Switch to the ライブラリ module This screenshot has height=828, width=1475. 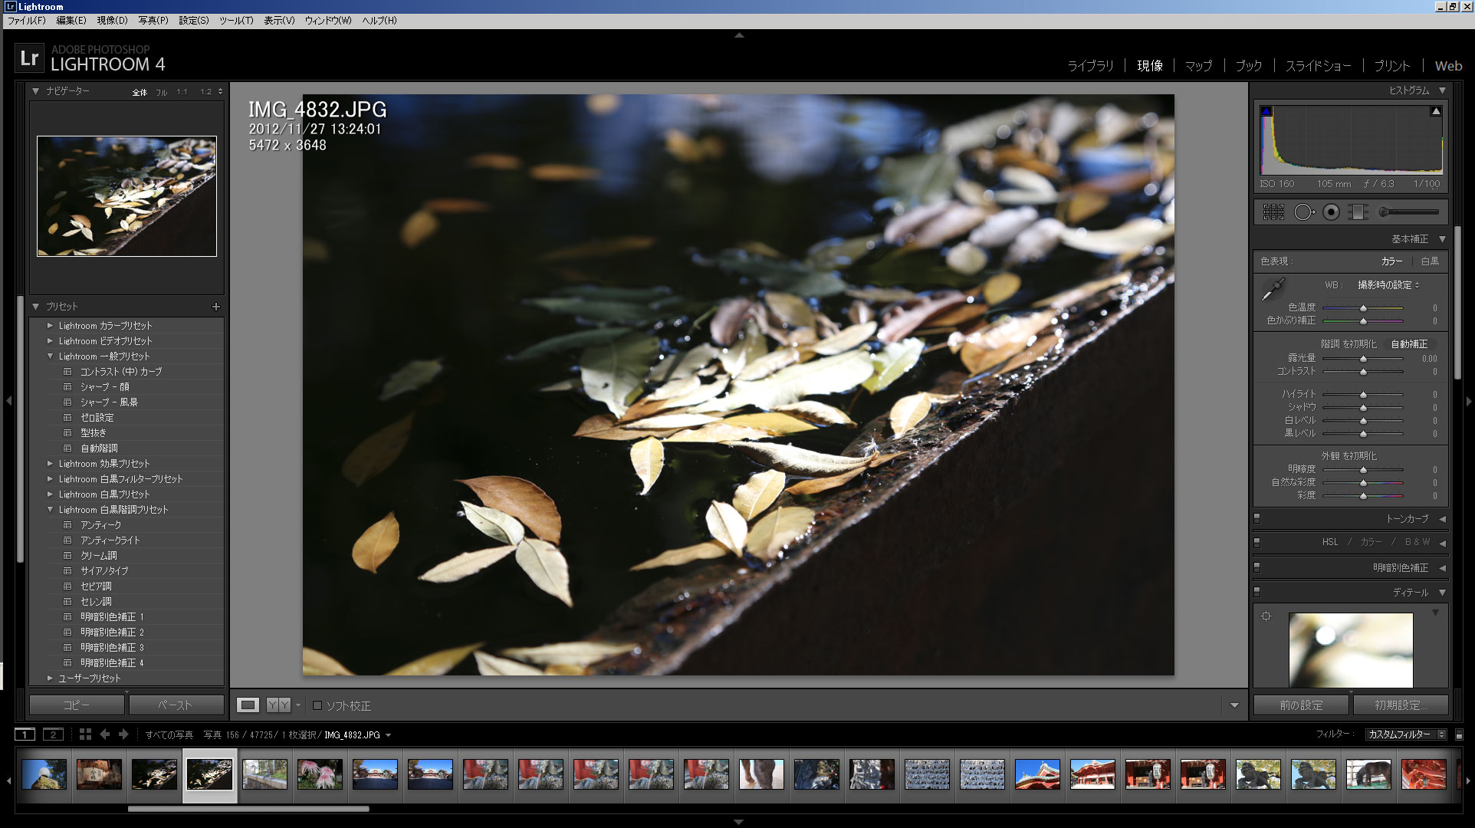pyautogui.click(x=1090, y=66)
